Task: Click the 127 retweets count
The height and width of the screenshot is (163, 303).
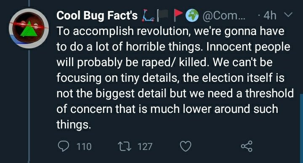Action: 145,147
